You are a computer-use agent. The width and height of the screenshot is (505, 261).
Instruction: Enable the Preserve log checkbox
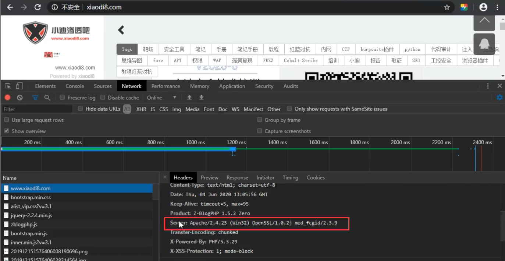coord(63,98)
